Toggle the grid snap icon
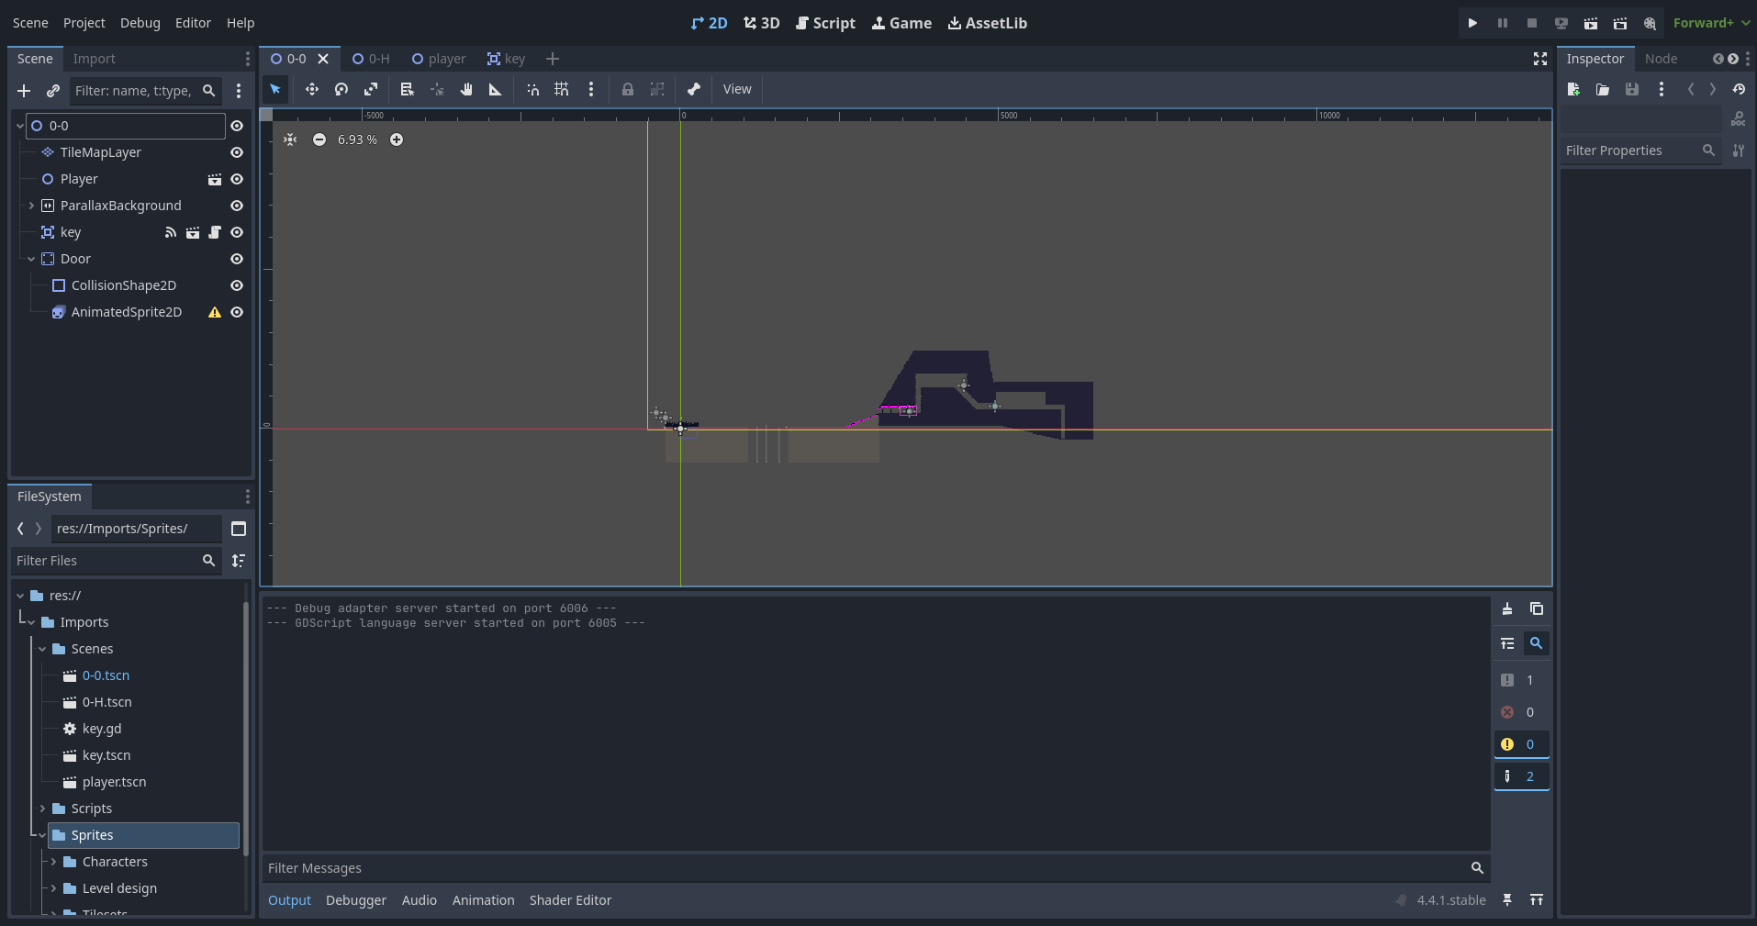 click(562, 89)
